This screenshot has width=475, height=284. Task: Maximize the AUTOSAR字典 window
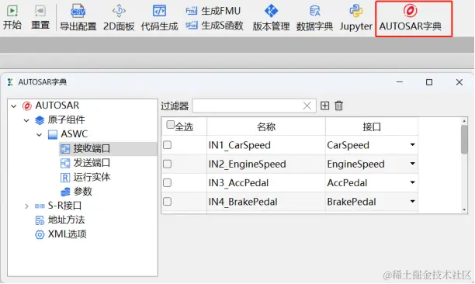pos(429,82)
